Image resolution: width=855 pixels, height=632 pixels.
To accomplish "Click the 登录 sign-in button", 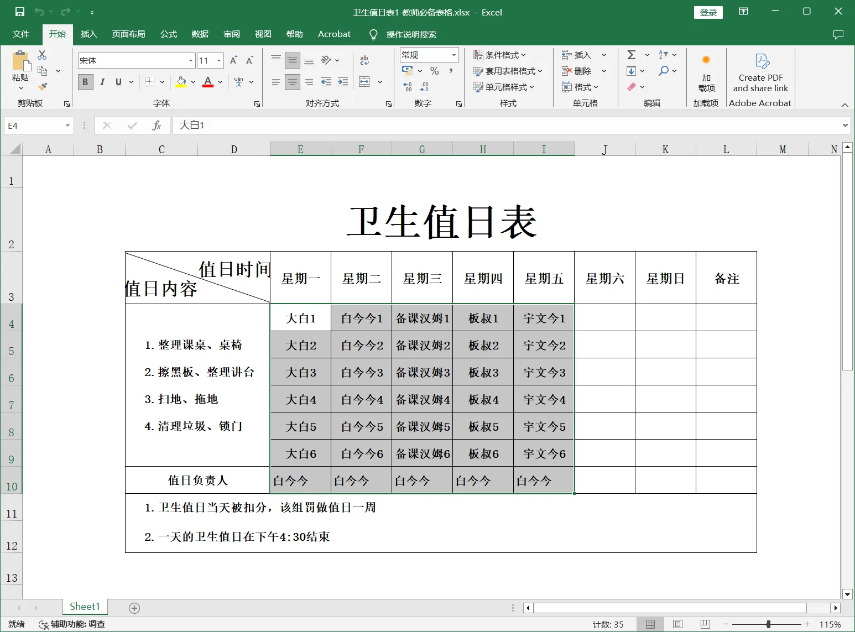I will point(708,12).
